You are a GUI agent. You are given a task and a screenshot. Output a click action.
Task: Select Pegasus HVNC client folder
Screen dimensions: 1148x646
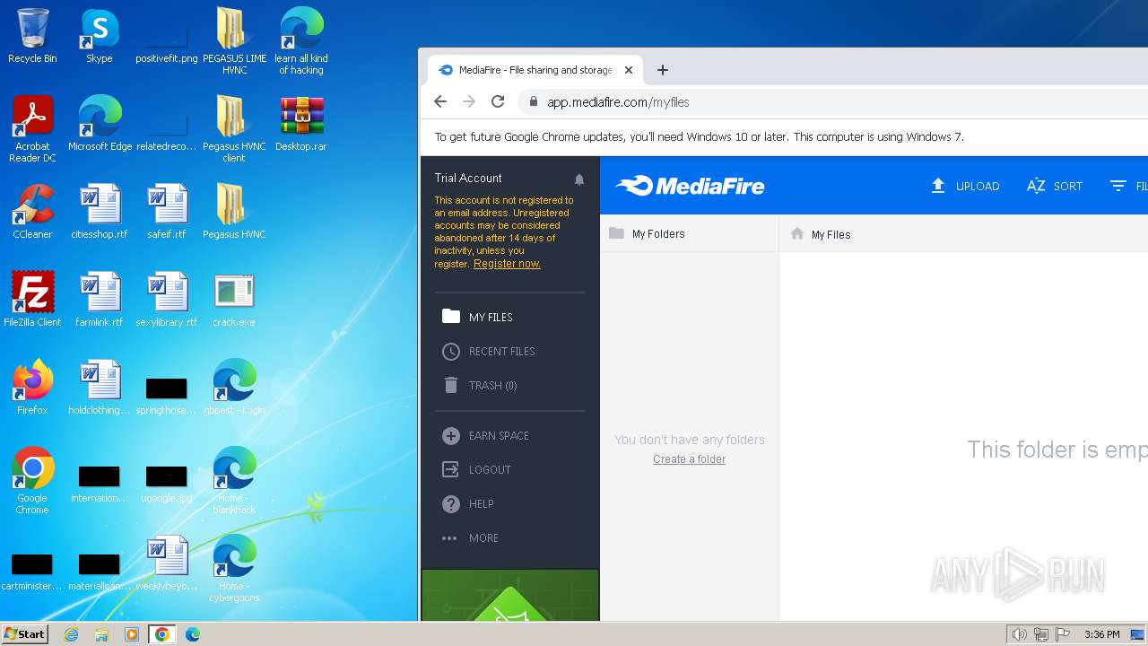234,128
